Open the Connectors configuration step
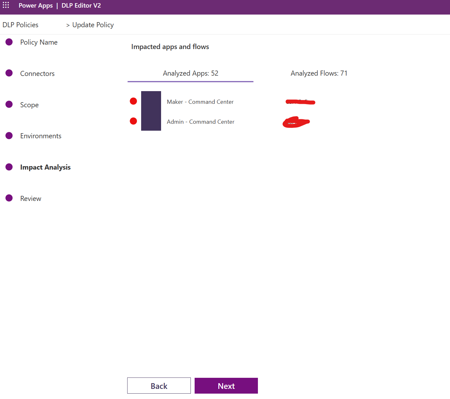This screenshot has width=450, height=399. (x=37, y=73)
